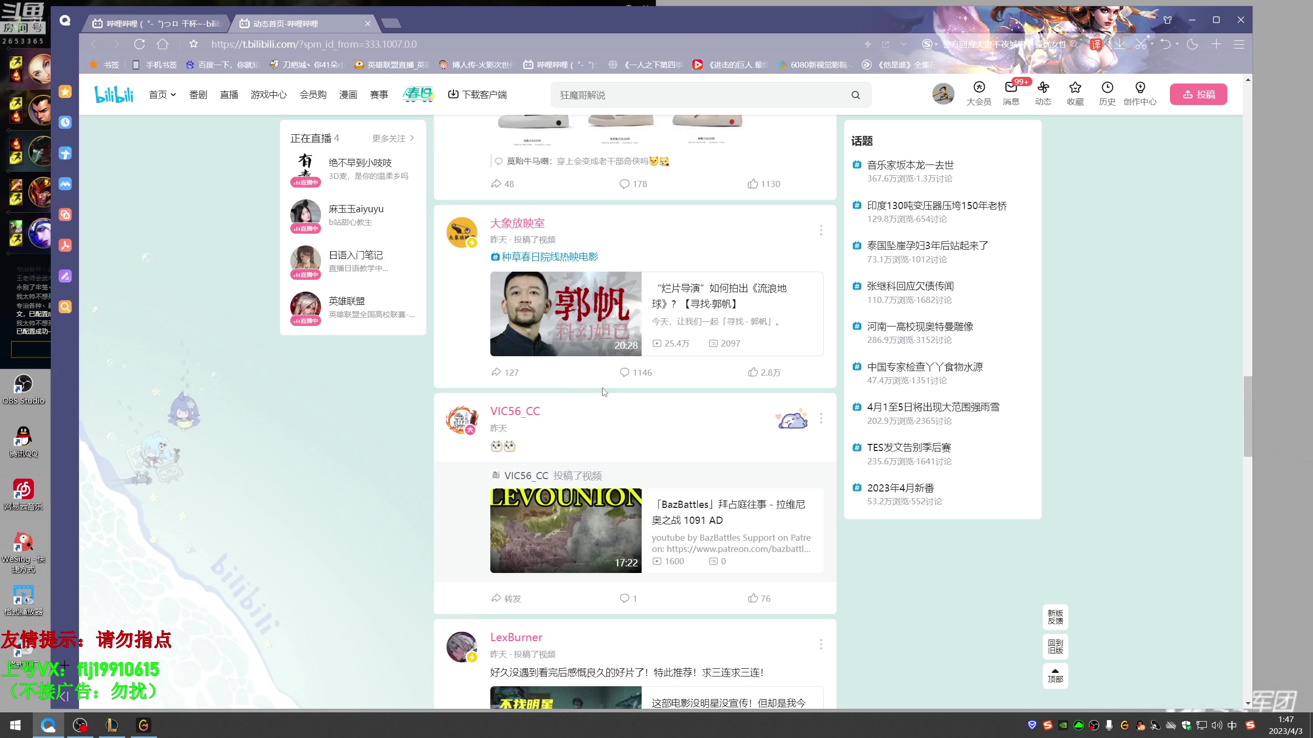Open more options on LexBurner post

tap(821, 644)
